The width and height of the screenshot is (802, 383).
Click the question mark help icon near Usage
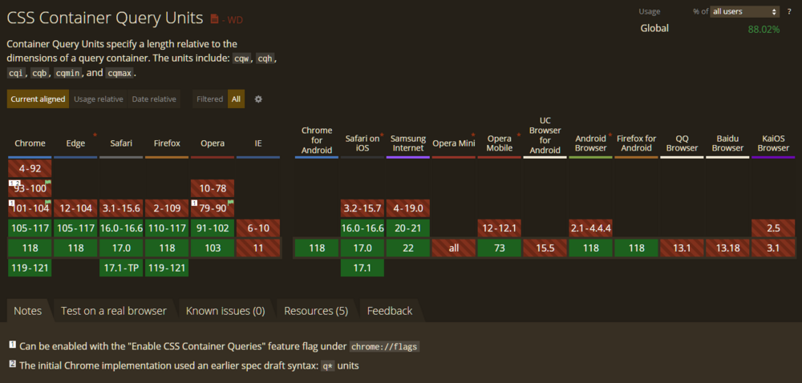pyautogui.click(x=789, y=11)
